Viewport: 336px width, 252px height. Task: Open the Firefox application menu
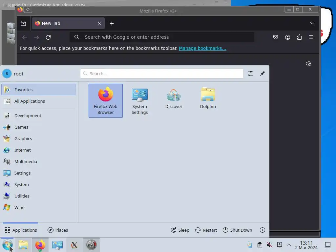311,37
